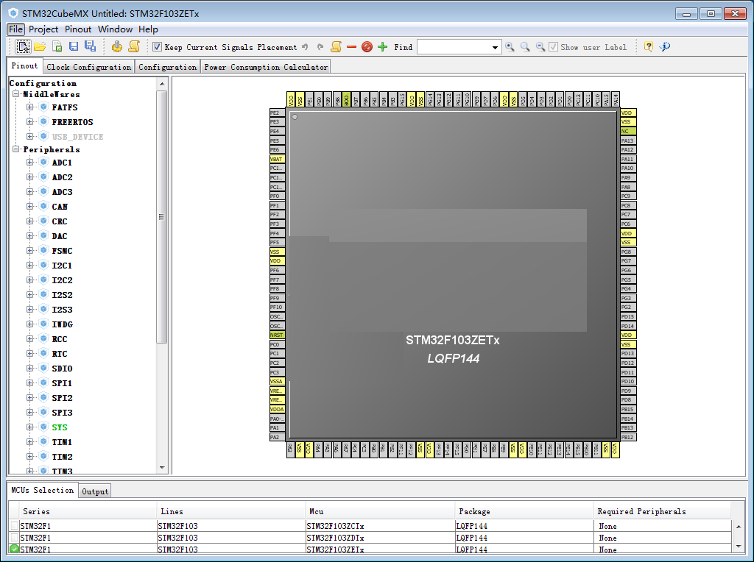
Task: Click the PE2 pin on chip
Action: [278, 113]
